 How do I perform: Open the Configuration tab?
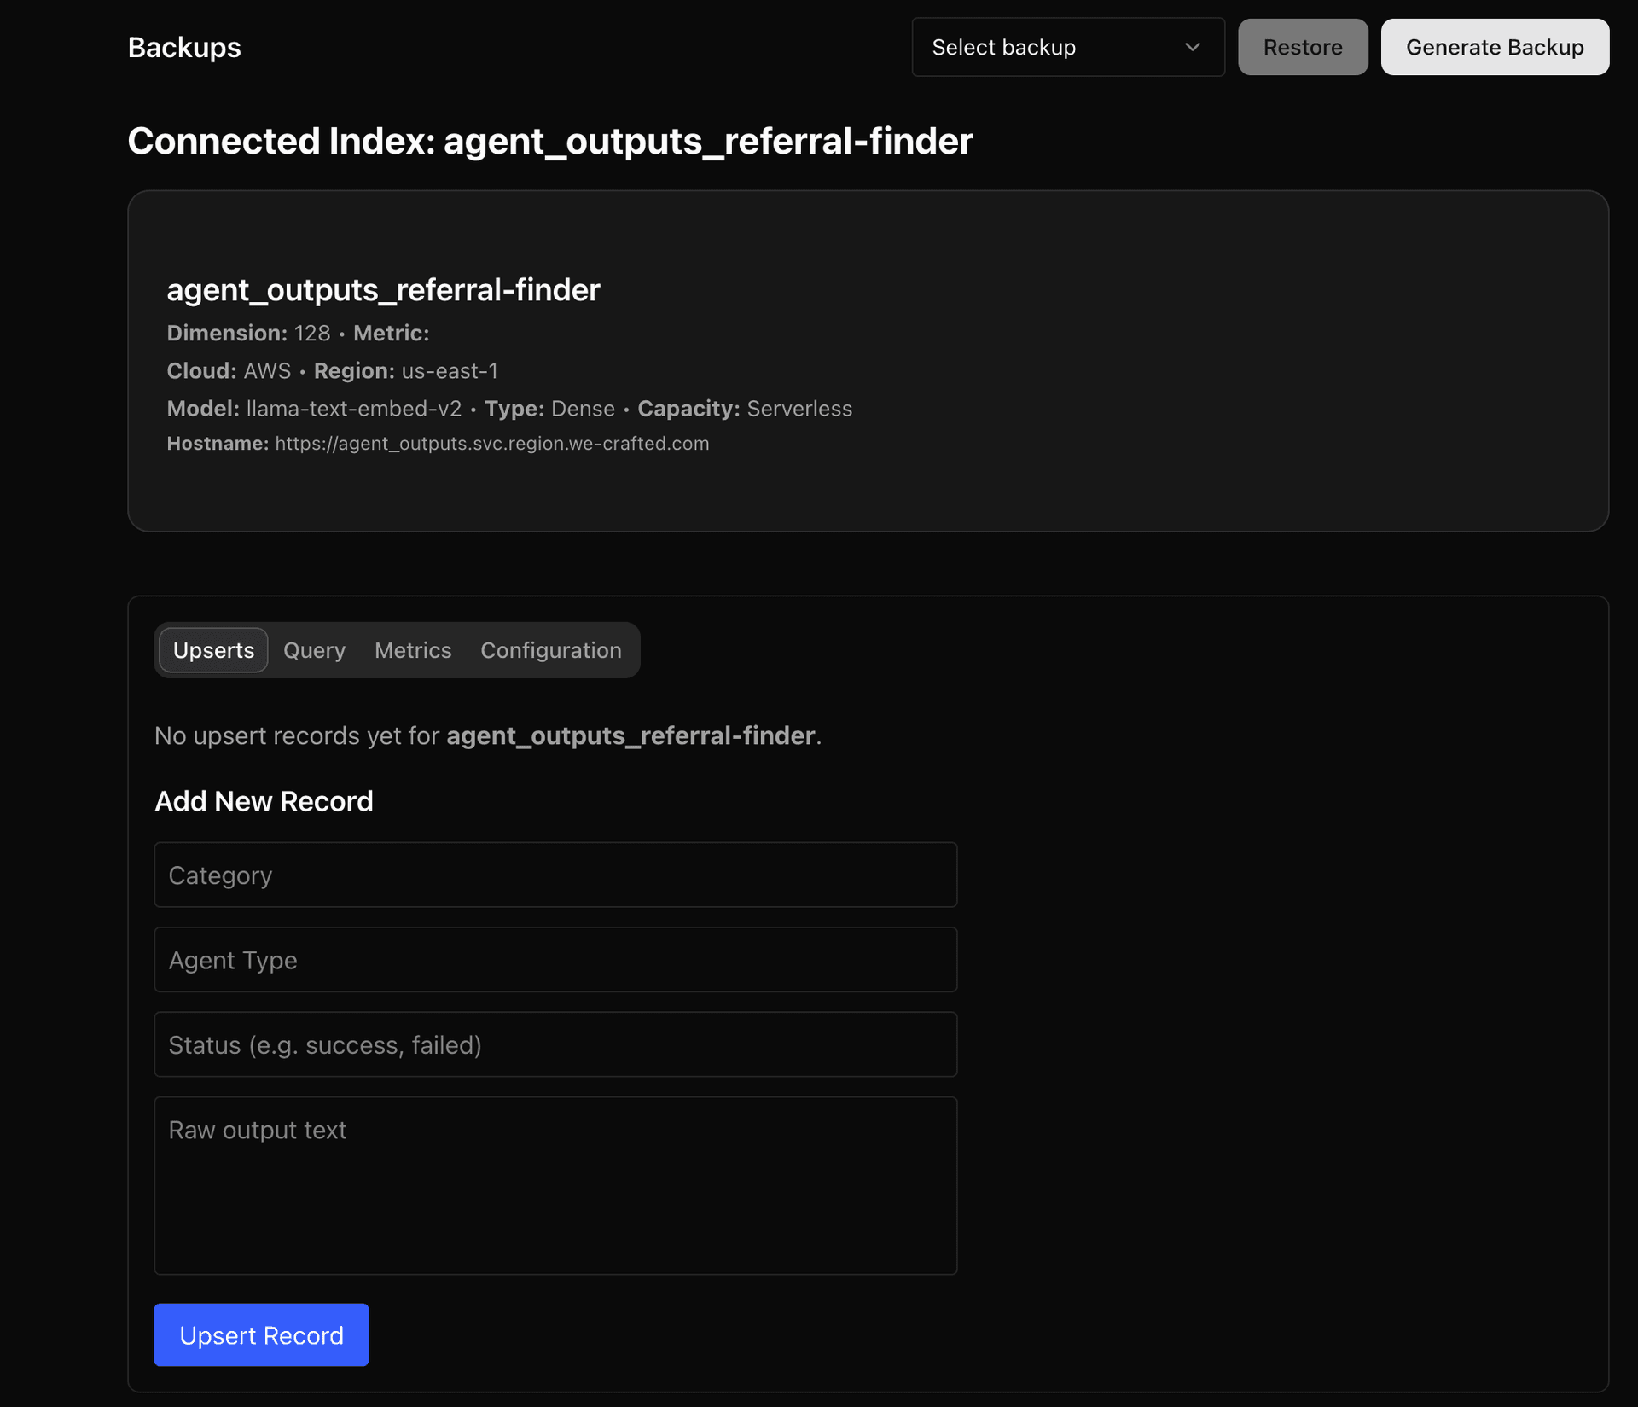[x=550, y=650]
